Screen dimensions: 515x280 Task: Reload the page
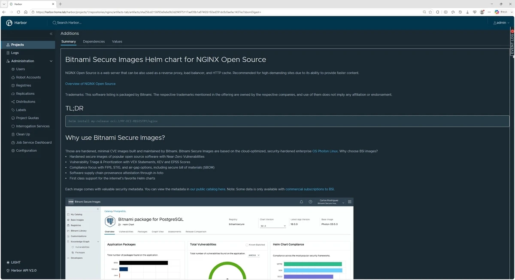[18, 12]
